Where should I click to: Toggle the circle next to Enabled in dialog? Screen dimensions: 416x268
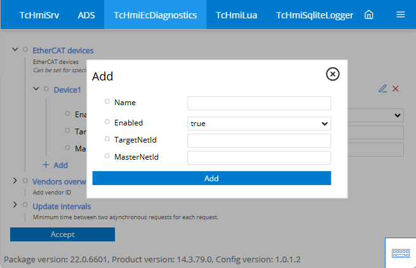point(107,122)
